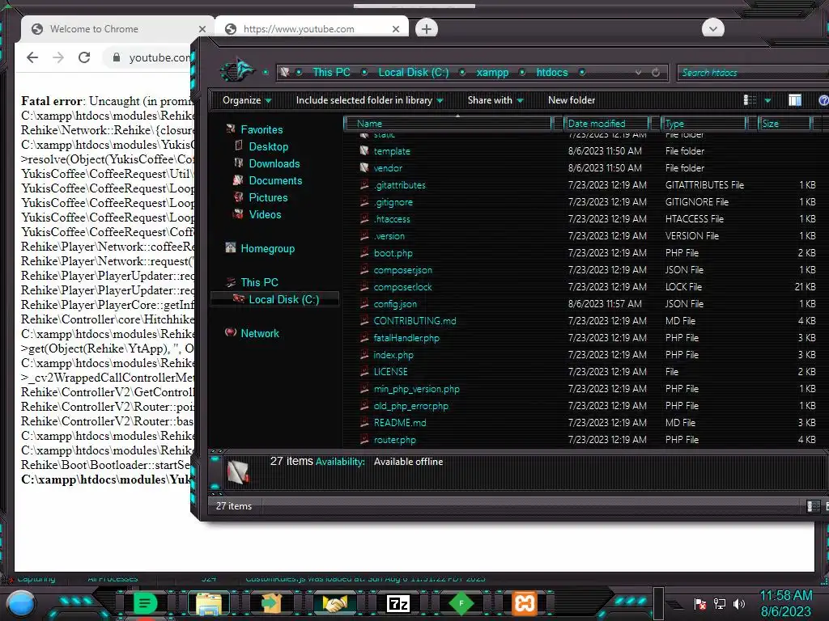829x621 pixels.
Task: Click the New folder button
Action: 571,100
